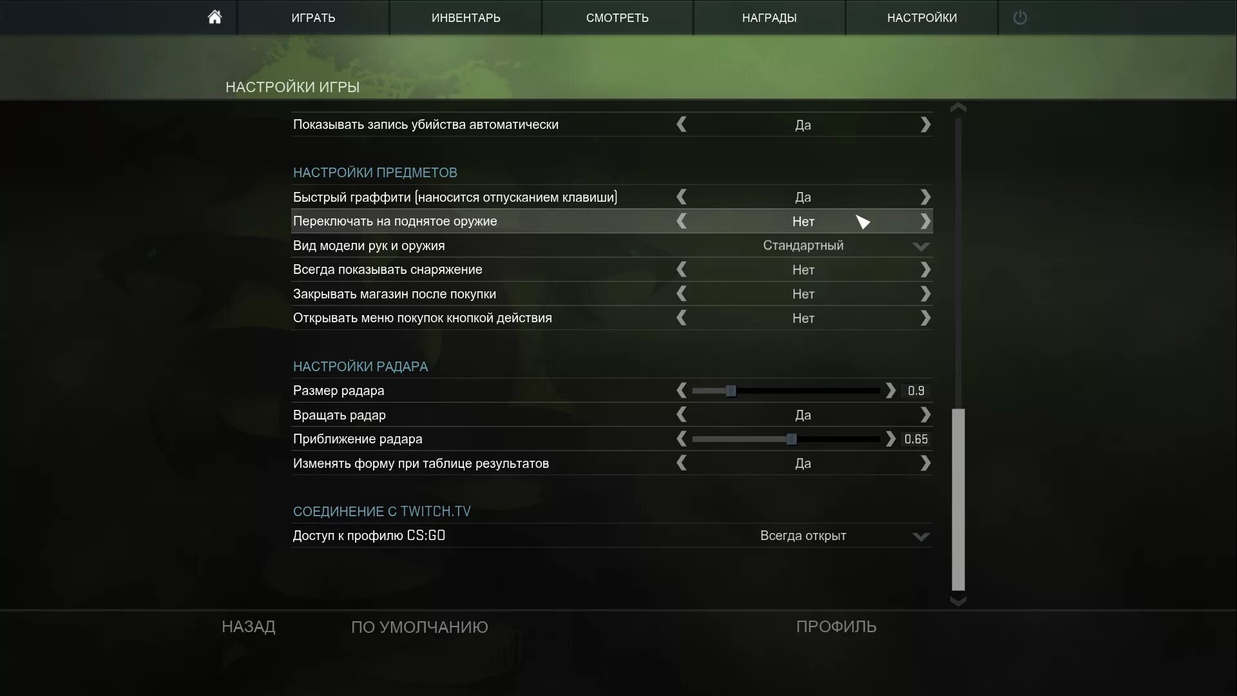Click left arrow for auto killcam setting
1237x696 pixels.
point(682,124)
